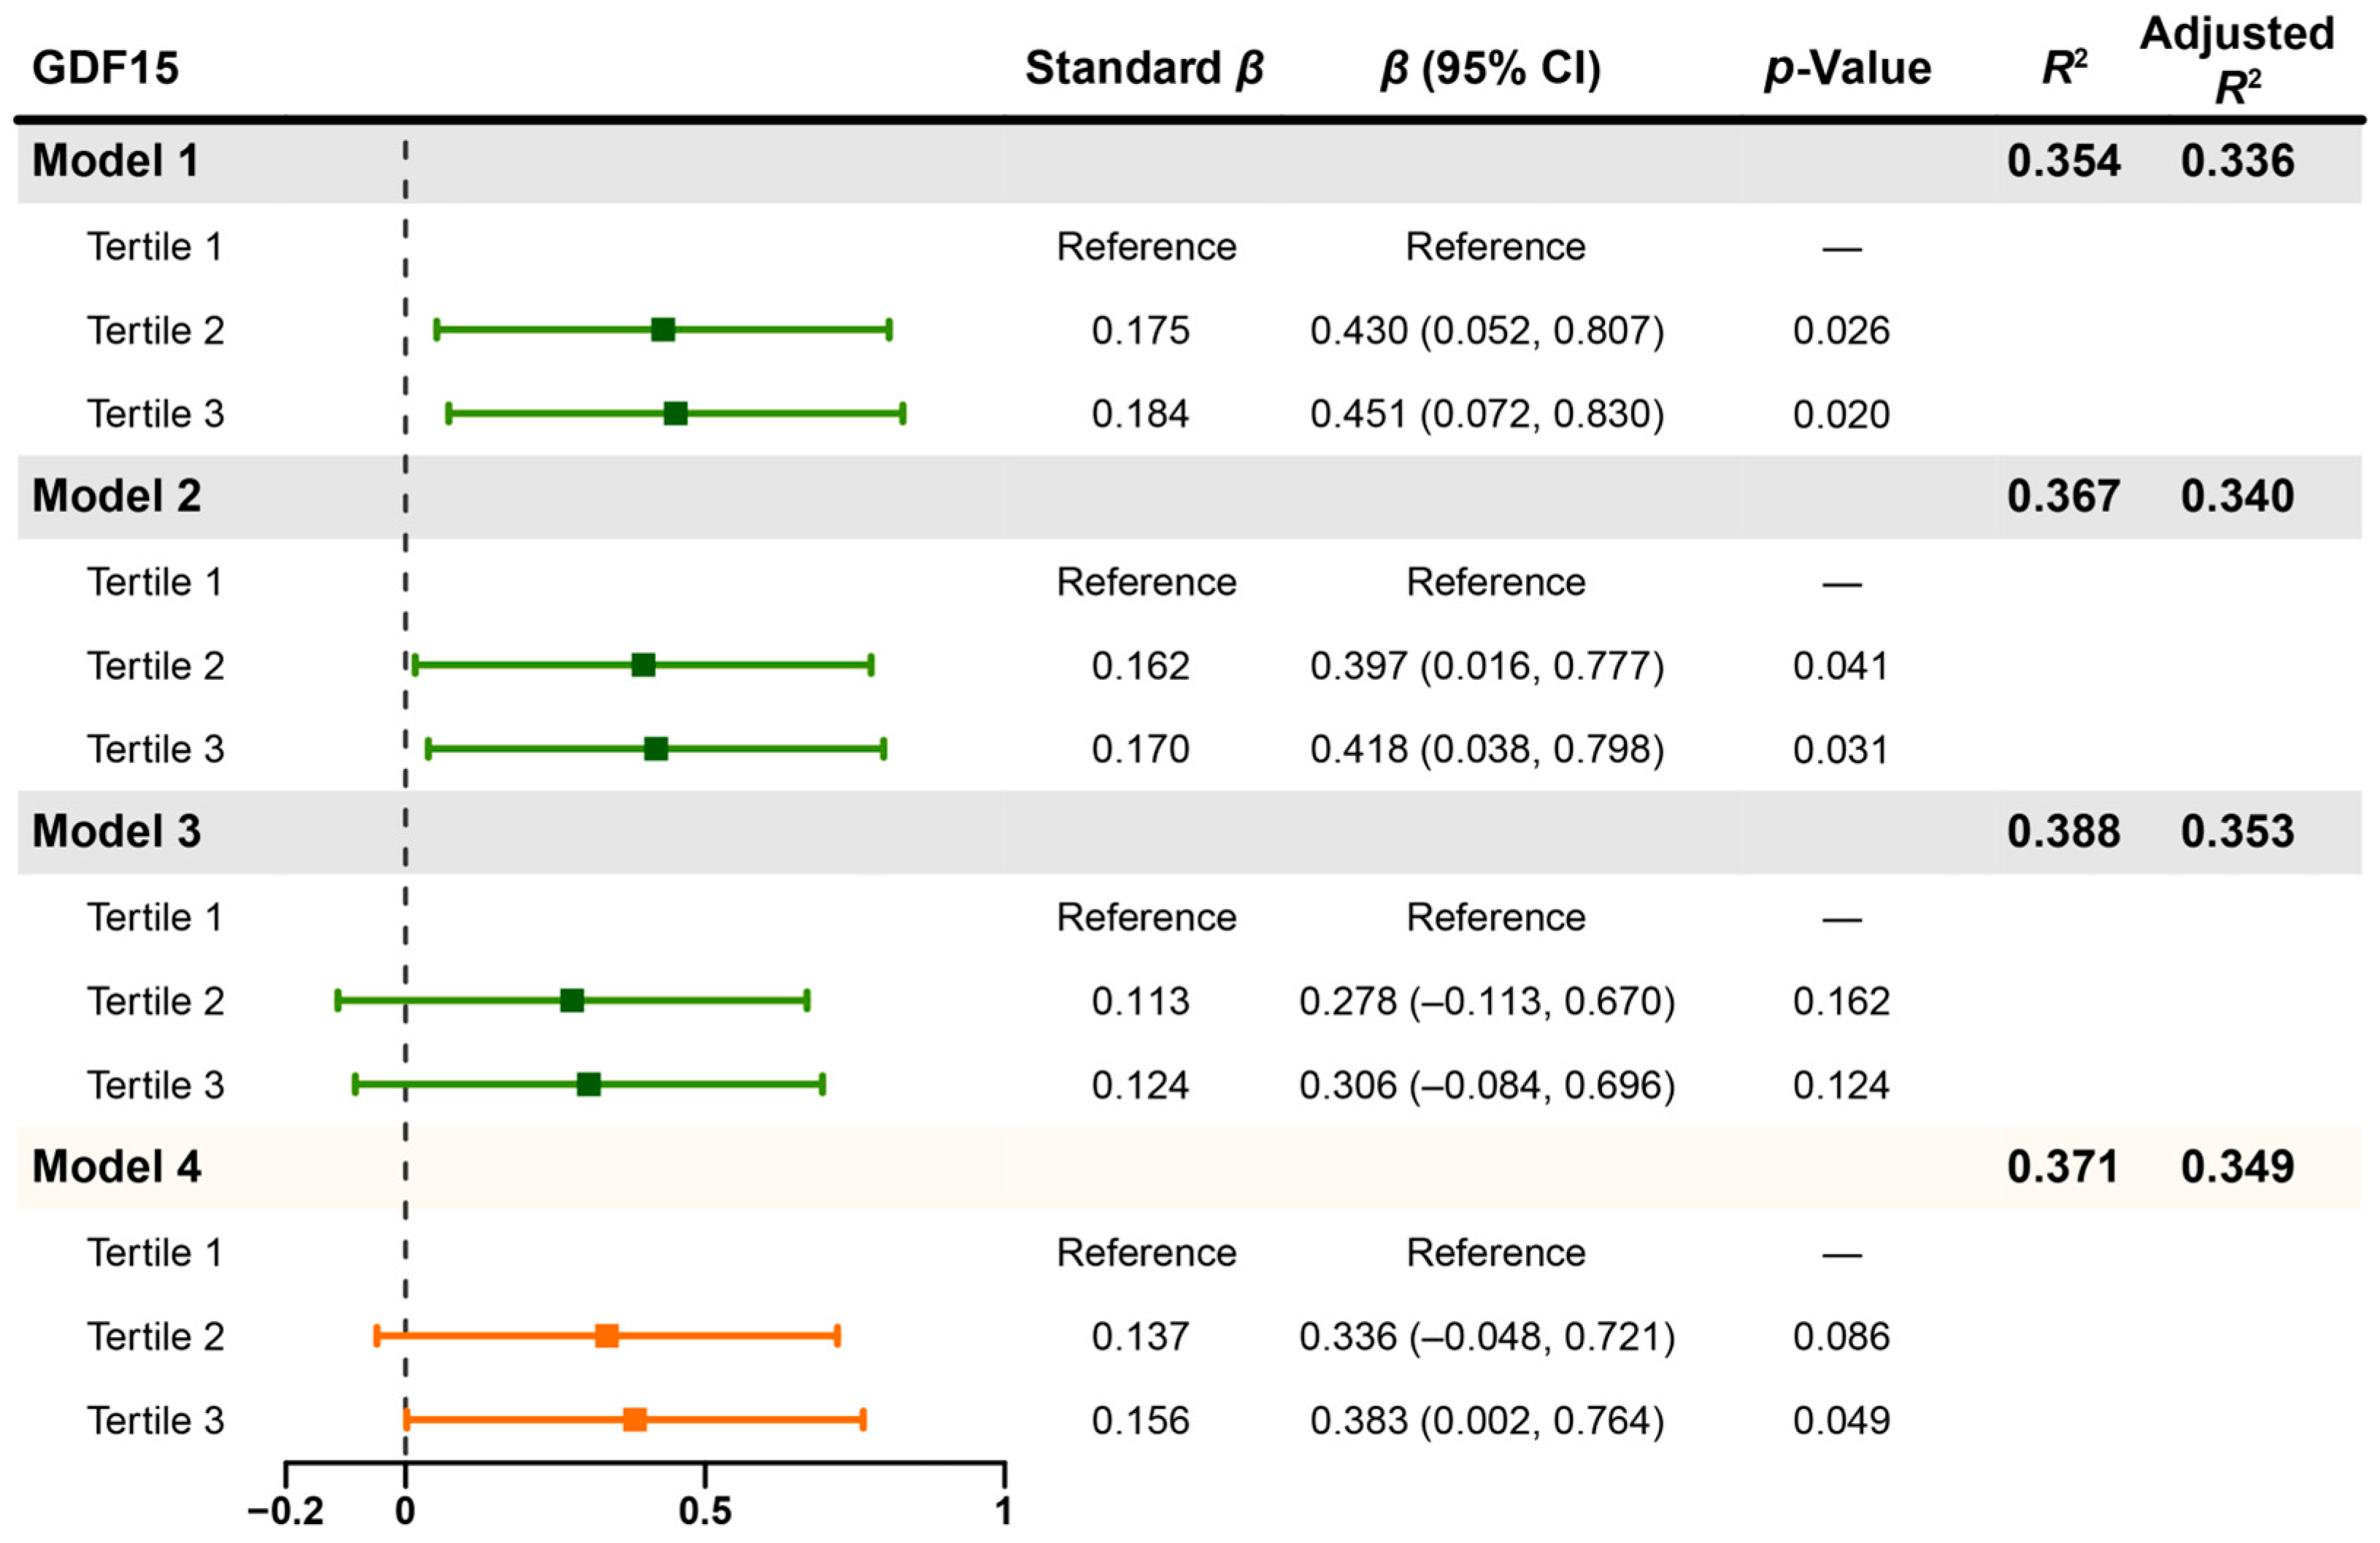Select Model 2 Tertile 3 green square marker
The height and width of the screenshot is (1543, 2380).
pos(655,749)
